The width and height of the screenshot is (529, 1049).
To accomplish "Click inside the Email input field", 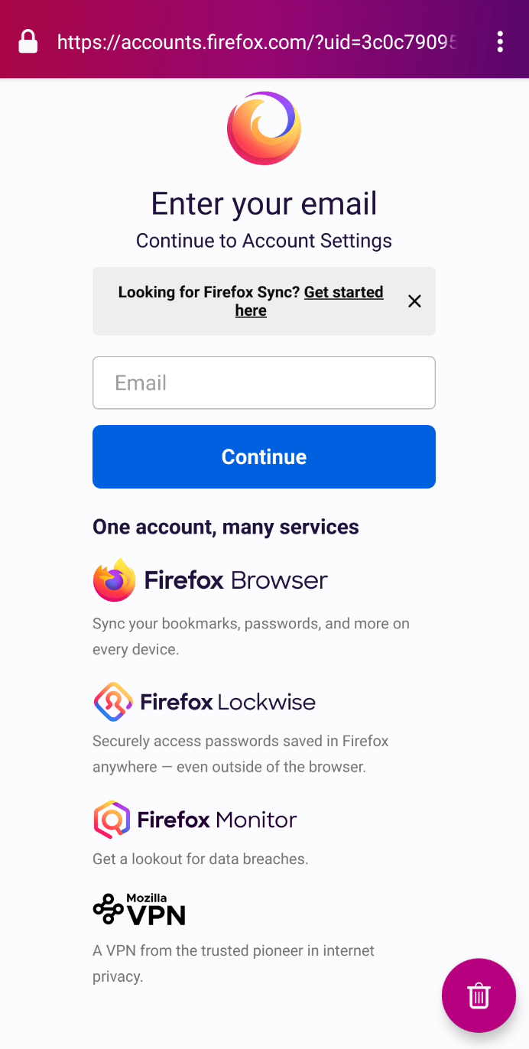I will (x=264, y=382).
